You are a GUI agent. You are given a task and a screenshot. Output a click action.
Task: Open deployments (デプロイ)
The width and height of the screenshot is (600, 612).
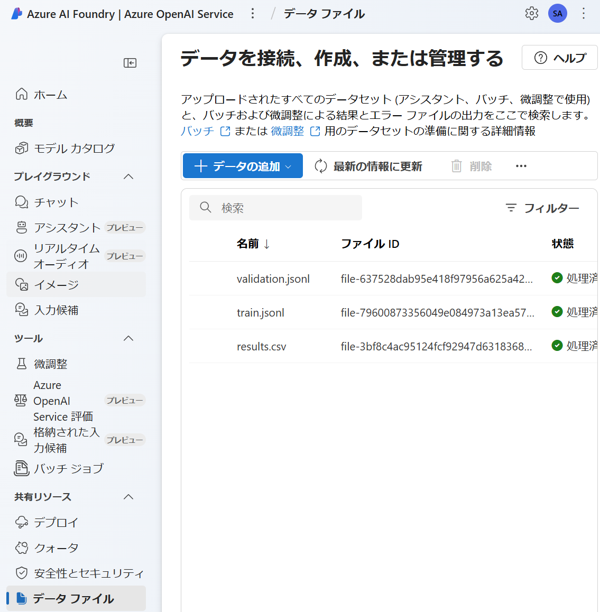[x=56, y=522]
